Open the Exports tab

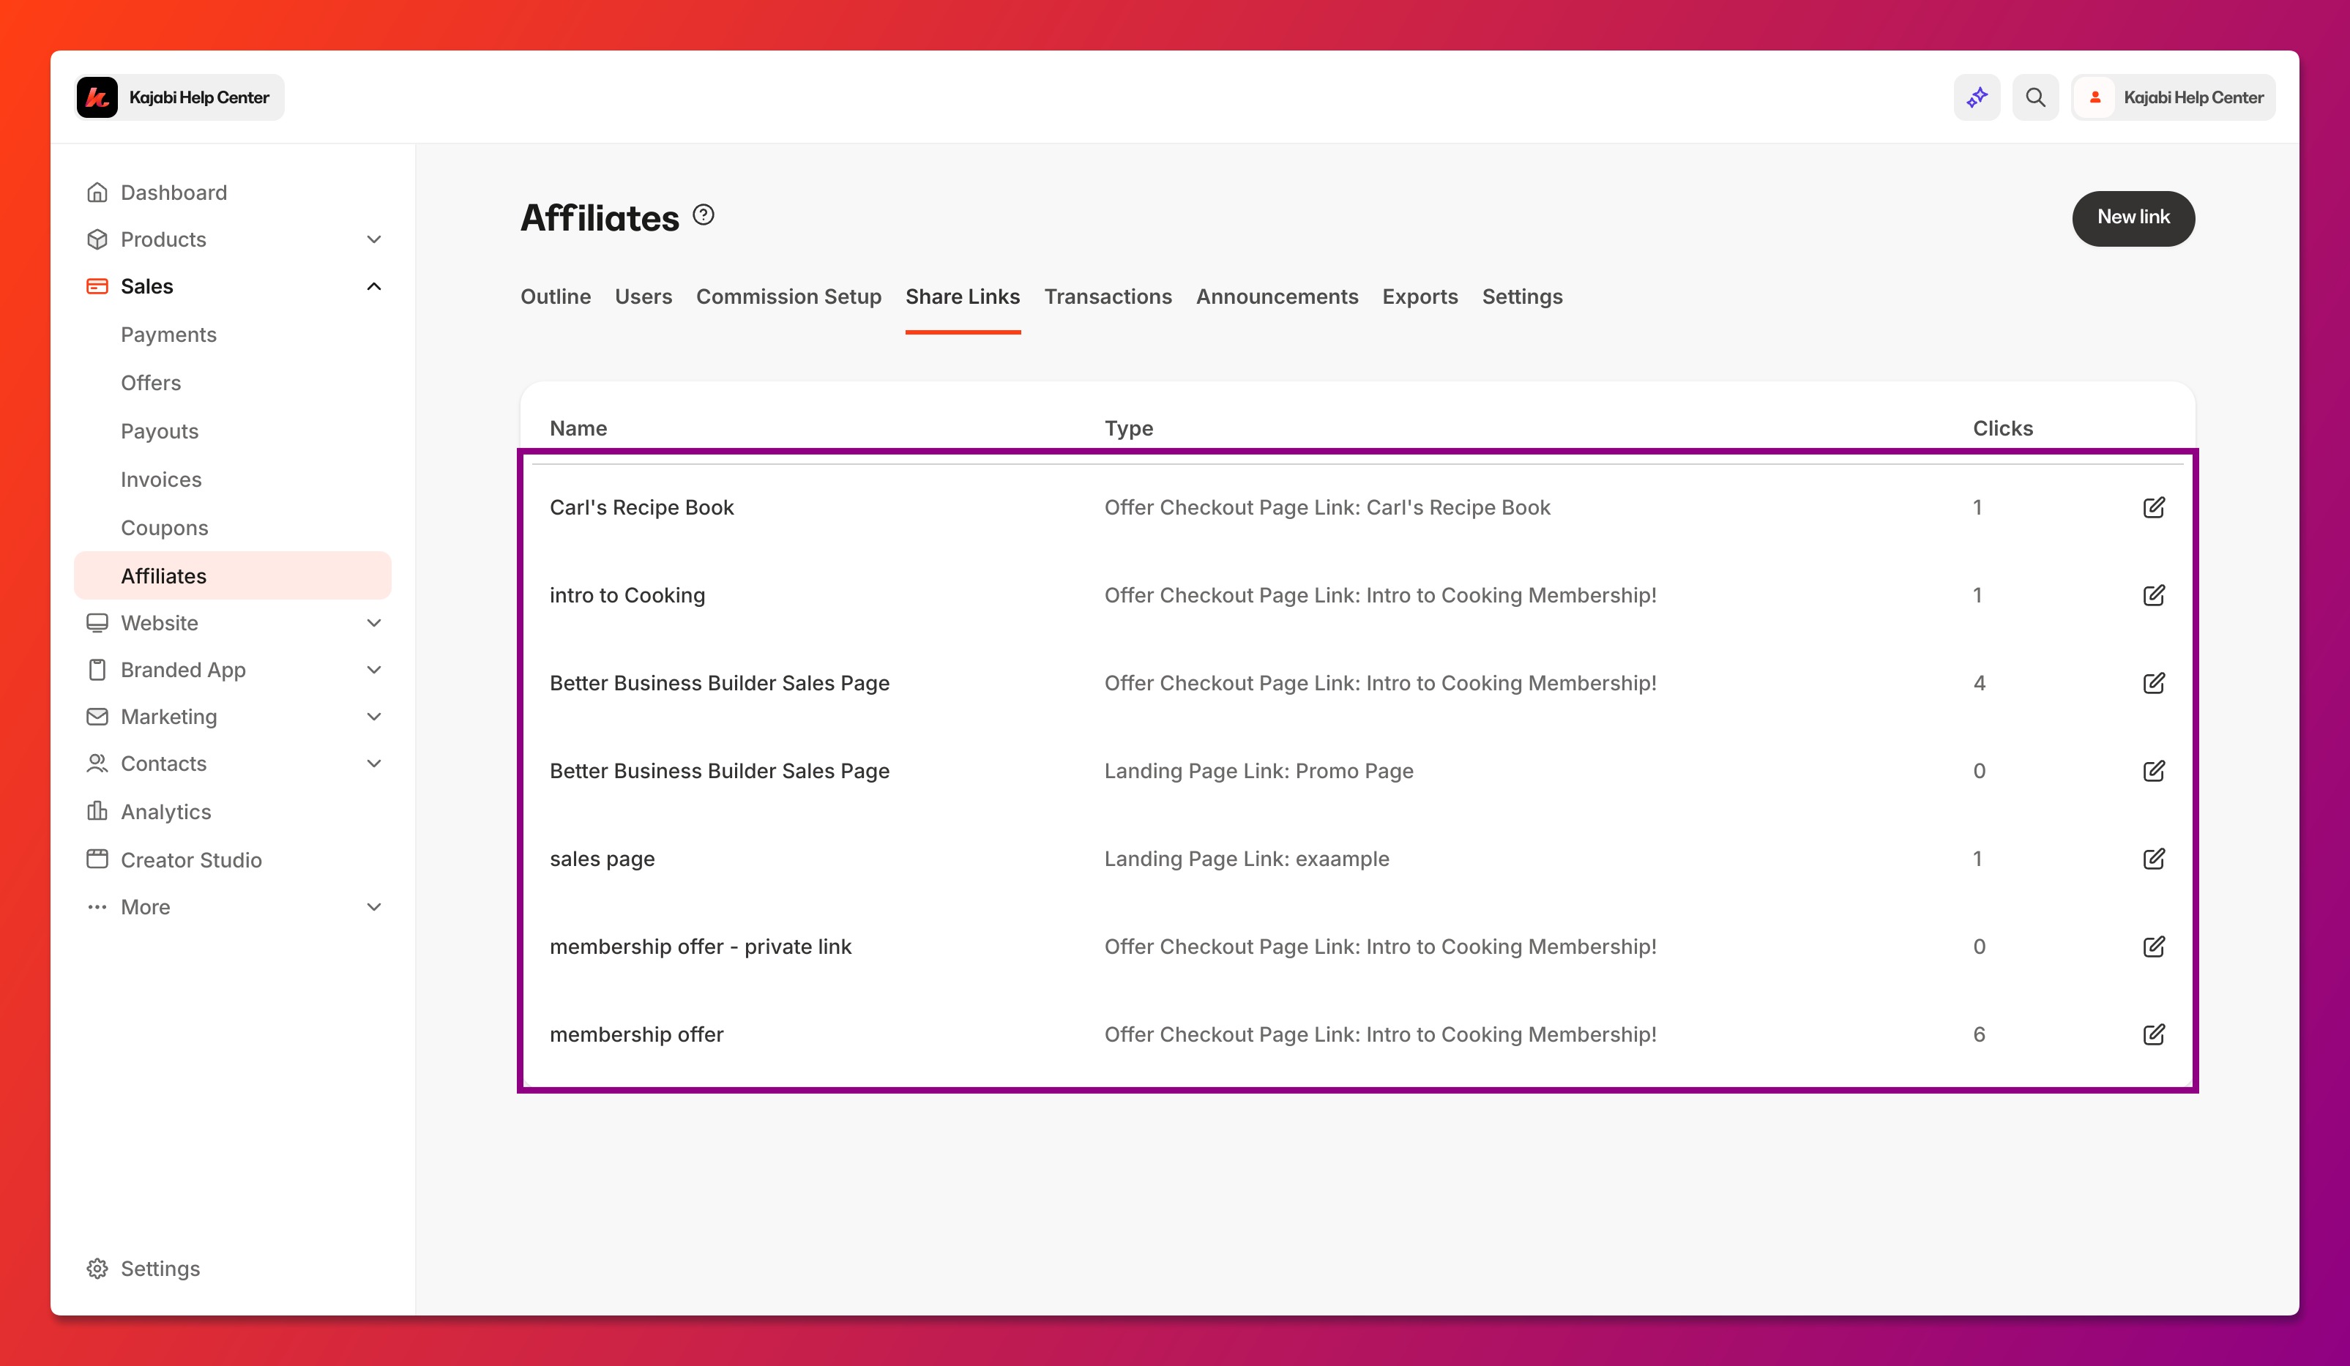(x=1420, y=296)
